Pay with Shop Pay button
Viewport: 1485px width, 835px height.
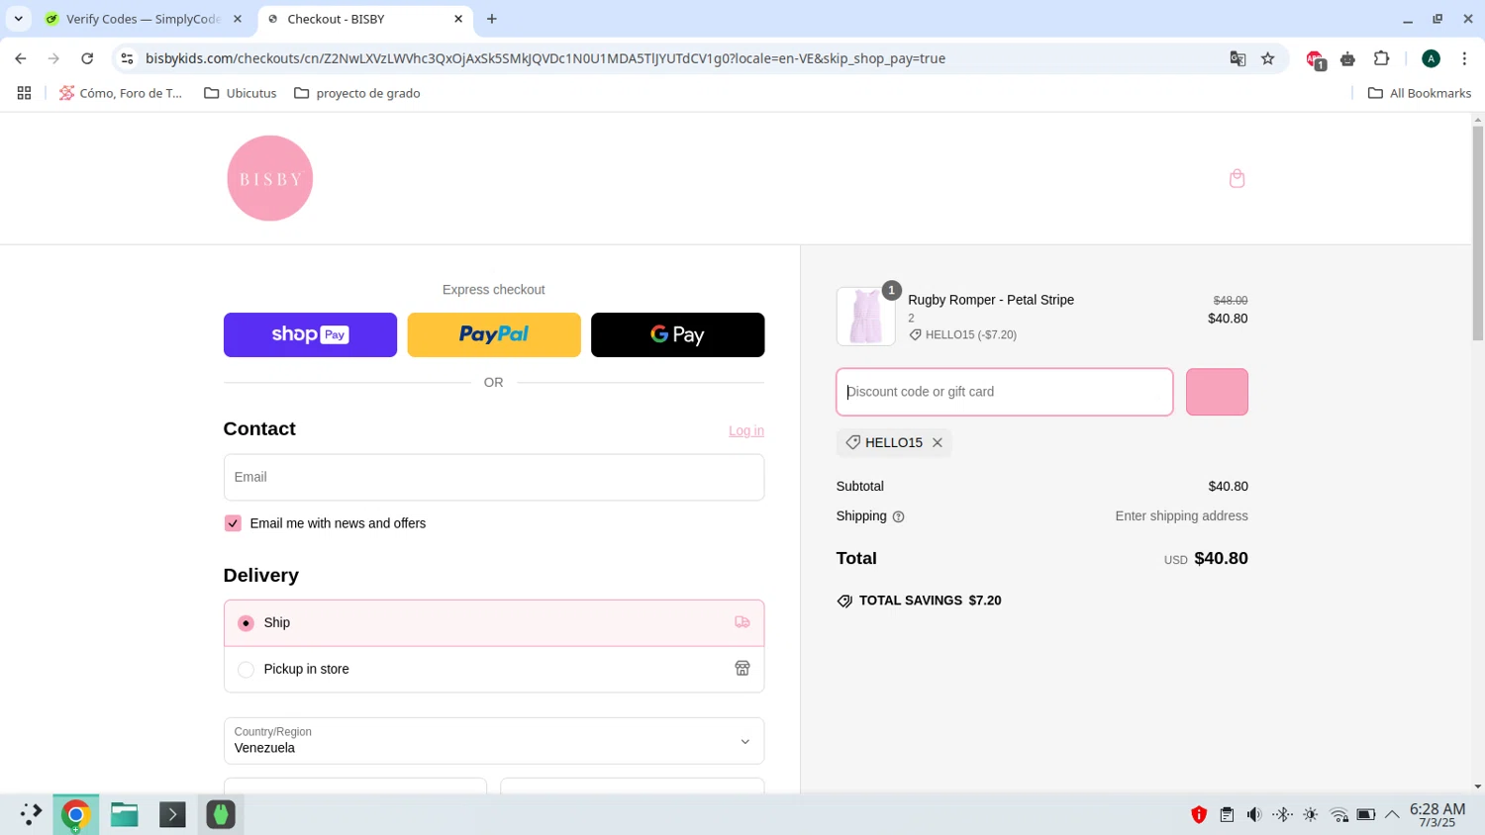click(x=310, y=334)
